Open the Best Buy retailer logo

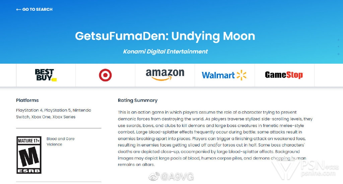46,75
